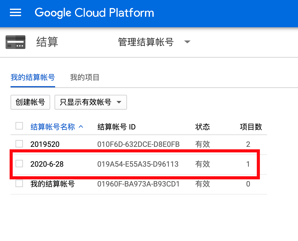This screenshot has width=298, height=241.
Task: Click project count 0 for 我的结算帐号 row
Action: [x=248, y=184]
